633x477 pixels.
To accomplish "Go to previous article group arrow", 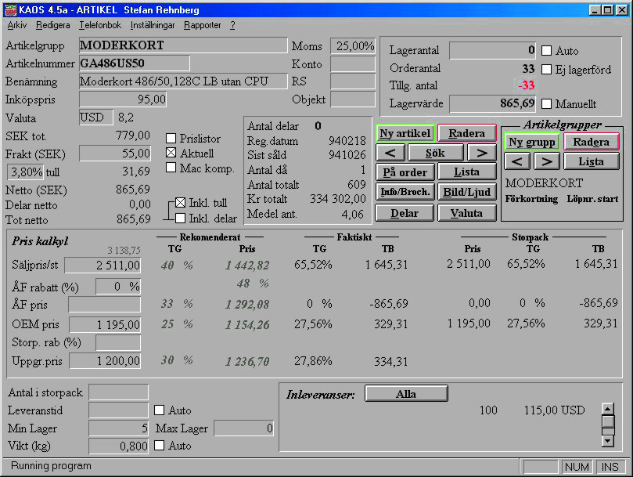I will pos(516,161).
